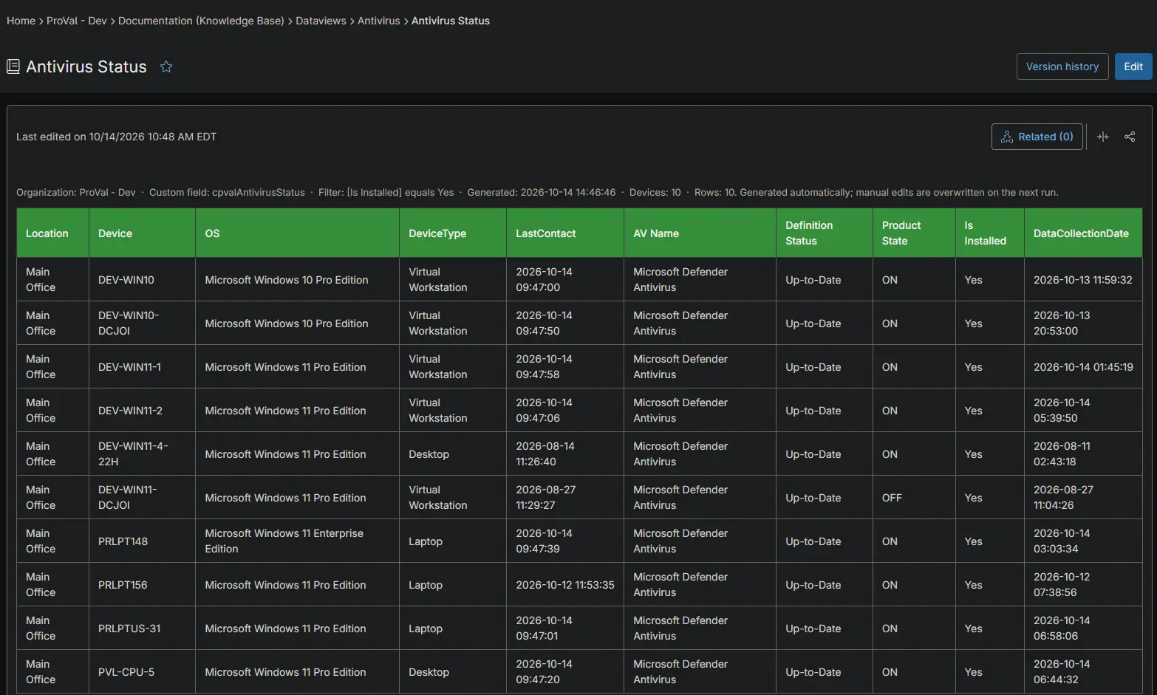Click the Edit button
This screenshot has width=1157, height=695.
pyautogui.click(x=1133, y=66)
